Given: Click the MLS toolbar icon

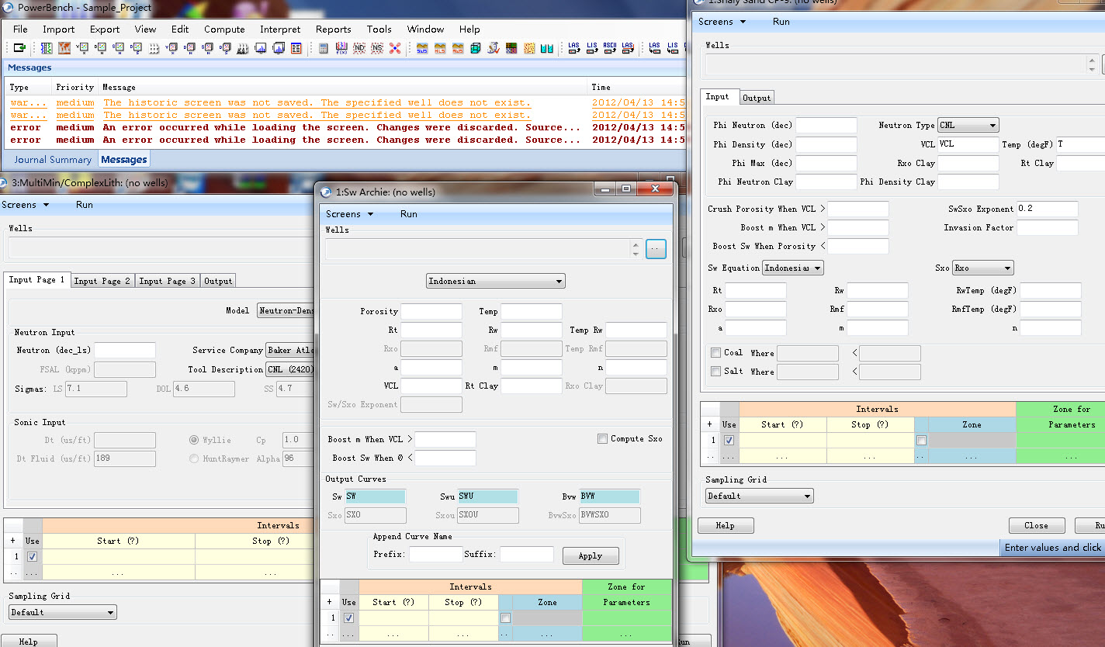Looking at the screenshot, I should [440, 48].
